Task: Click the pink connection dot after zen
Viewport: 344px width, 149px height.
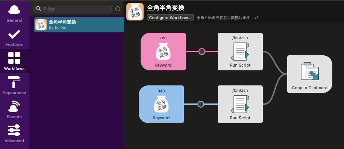Action: 202,52
